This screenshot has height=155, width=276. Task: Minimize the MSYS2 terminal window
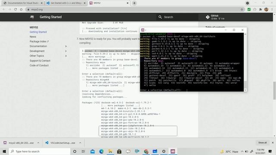[226, 30]
